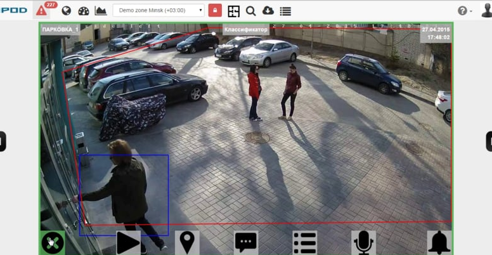Play the camera archive with the play button
Viewport: 492px width, 255px height.
click(x=128, y=243)
